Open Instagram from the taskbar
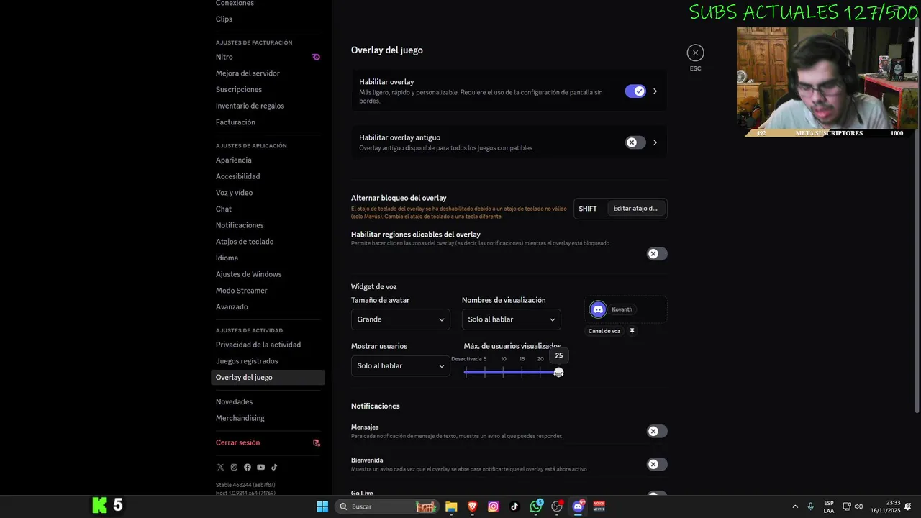 coord(494,506)
